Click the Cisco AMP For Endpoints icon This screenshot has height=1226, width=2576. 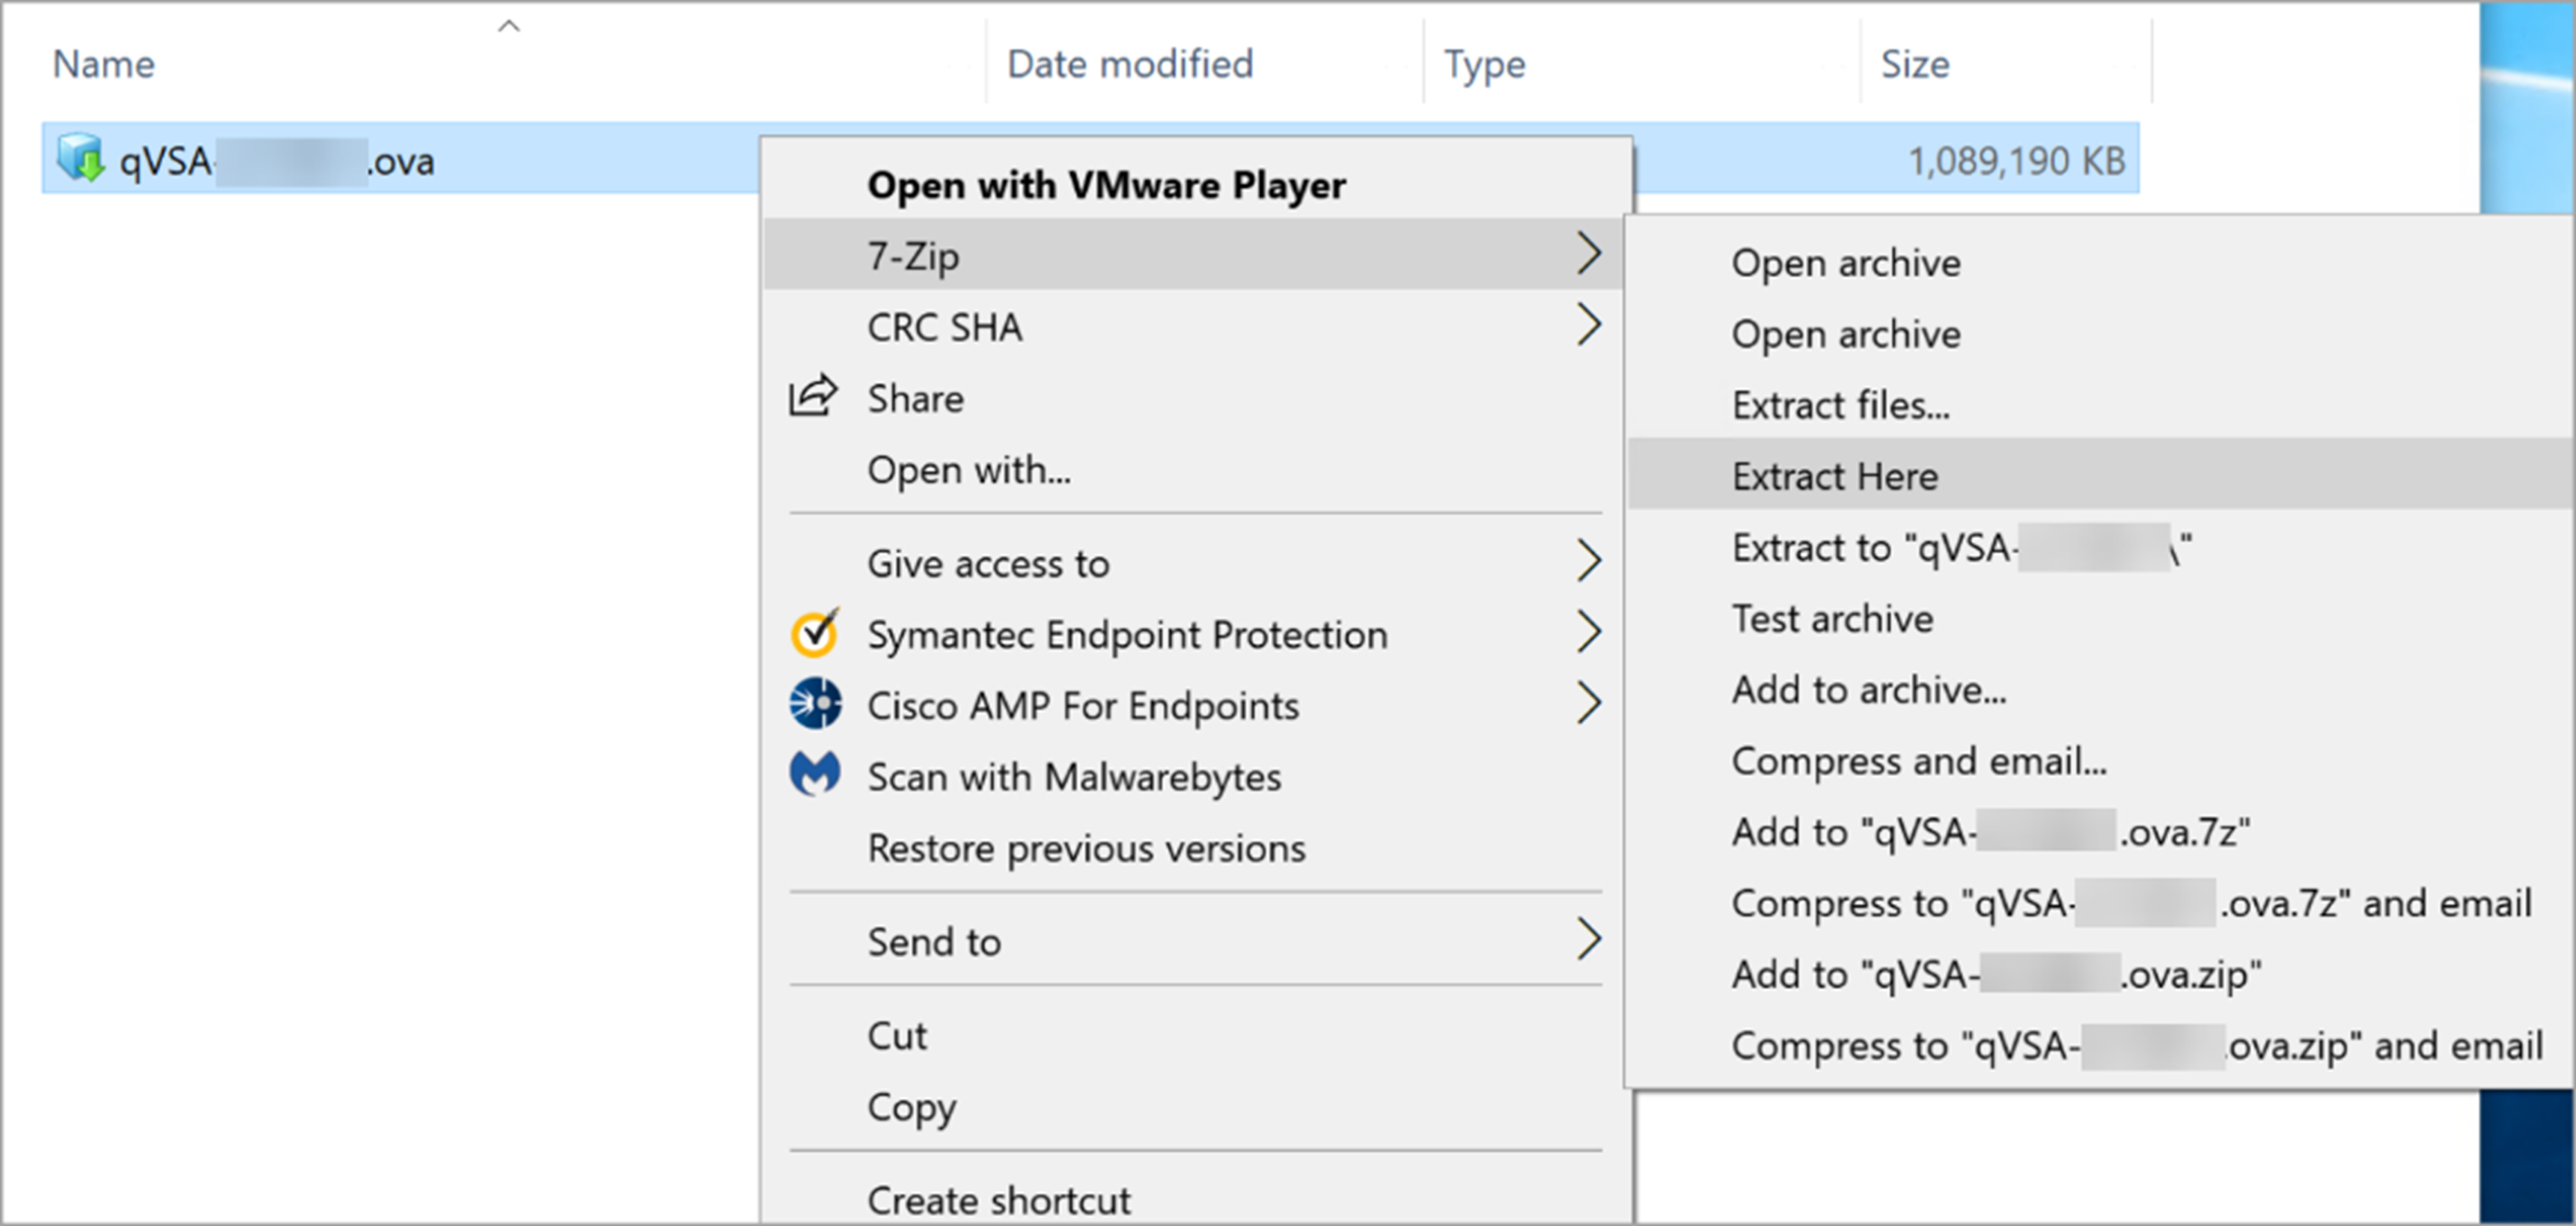pyautogui.click(x=815, y=704)
